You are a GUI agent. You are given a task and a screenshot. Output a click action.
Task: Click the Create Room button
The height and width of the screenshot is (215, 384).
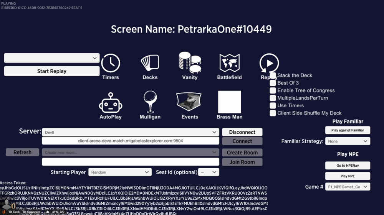[x=242, y=153]
